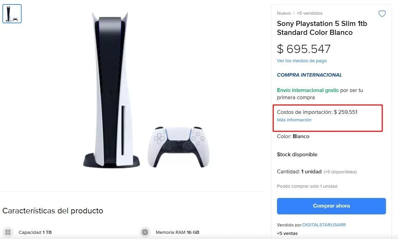Click the Comprar ahora button

pos(331,206)
